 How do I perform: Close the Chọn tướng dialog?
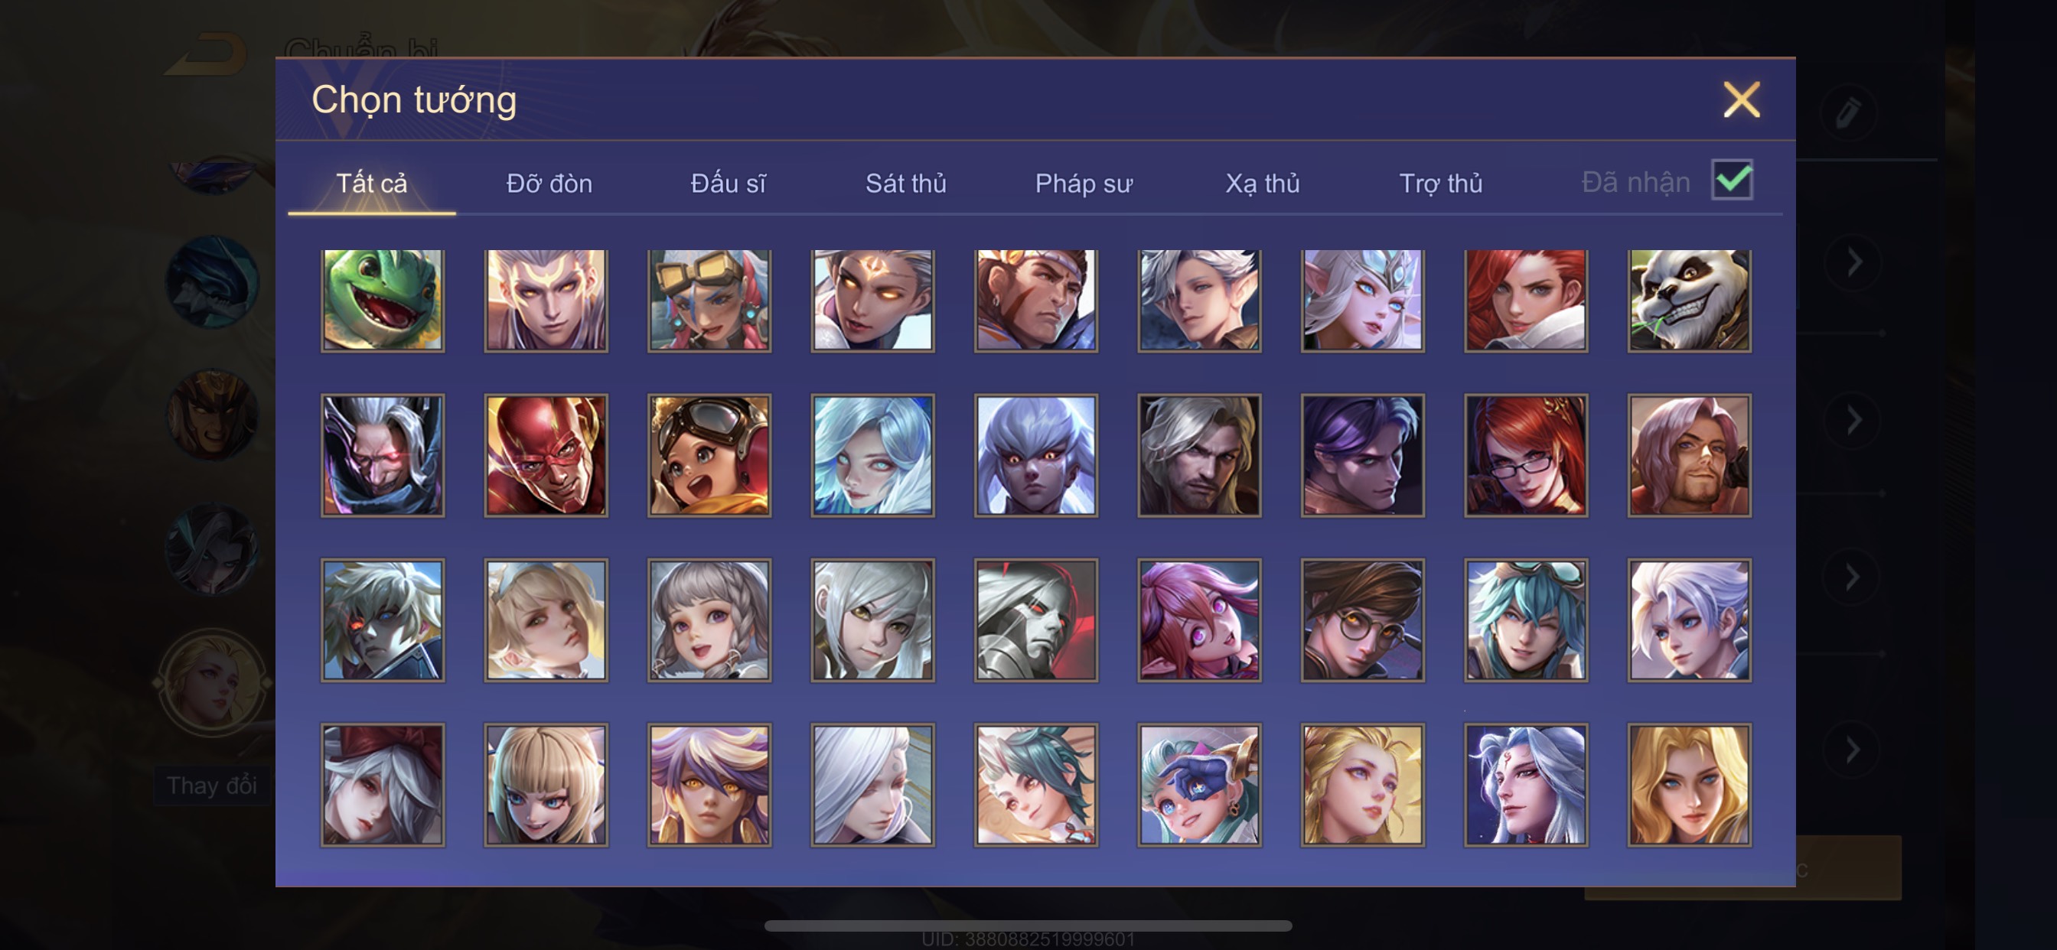1742,99
